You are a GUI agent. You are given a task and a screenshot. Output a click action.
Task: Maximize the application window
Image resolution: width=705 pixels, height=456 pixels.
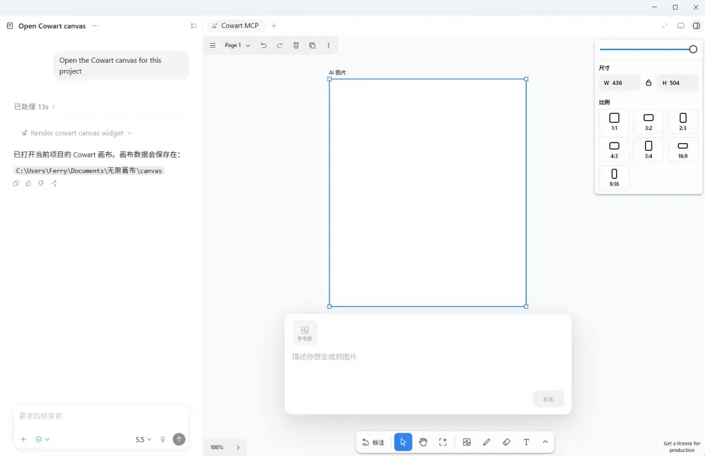[x=675, y=7]
